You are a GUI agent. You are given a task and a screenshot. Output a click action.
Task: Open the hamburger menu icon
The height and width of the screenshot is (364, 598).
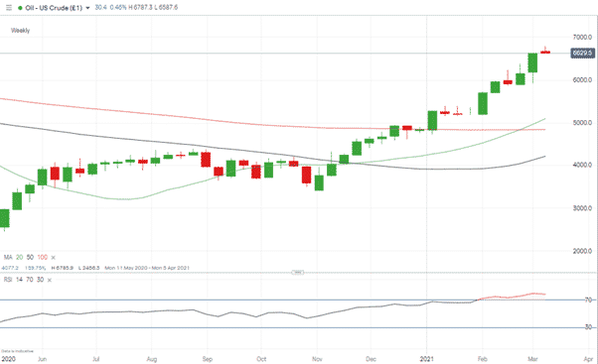[8, 7]
